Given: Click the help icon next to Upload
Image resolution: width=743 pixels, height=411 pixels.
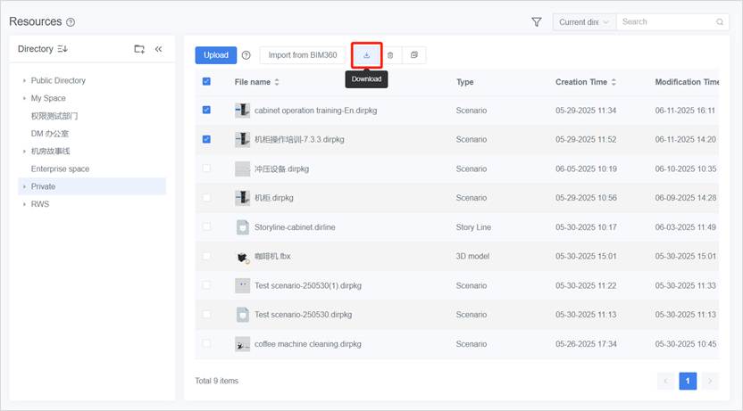Looking at the screenshot, I should 246,55.
